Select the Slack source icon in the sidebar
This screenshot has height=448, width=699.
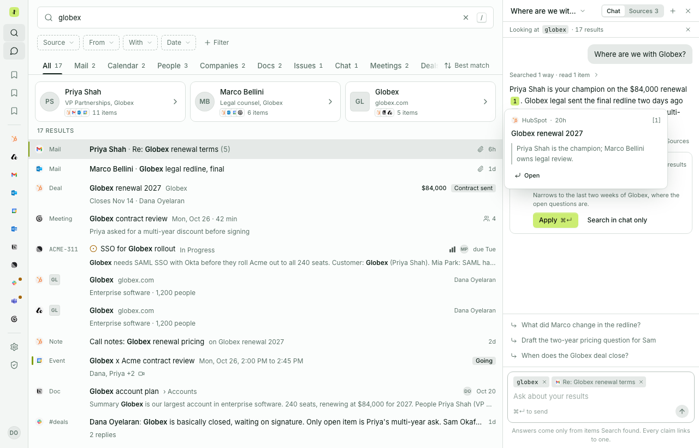click(x=14, y=283)
